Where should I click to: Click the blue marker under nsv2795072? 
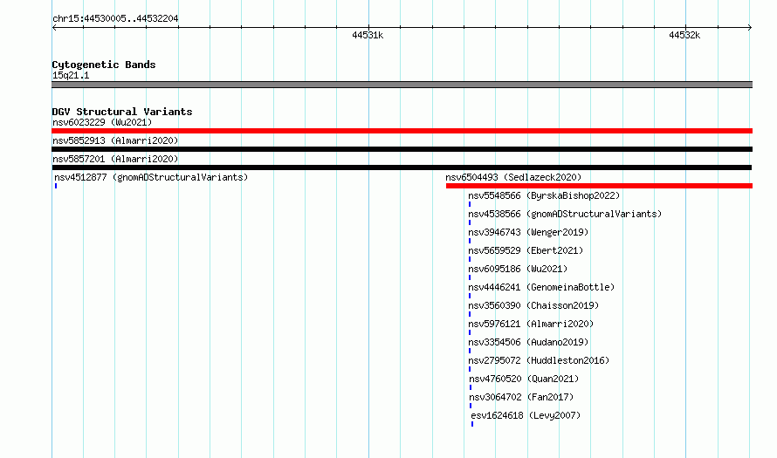pos(470,369)
